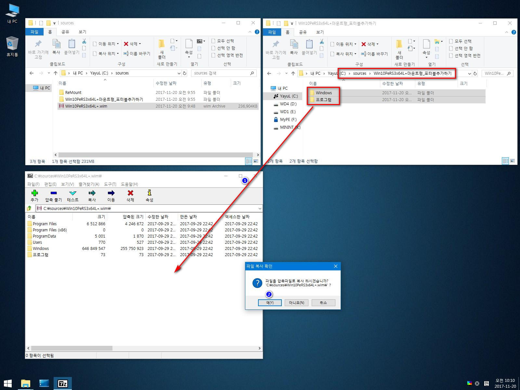Screen dimensions: 520x390
Task: Click the 취소 button in copy confirm dialog
Action: 323,303
